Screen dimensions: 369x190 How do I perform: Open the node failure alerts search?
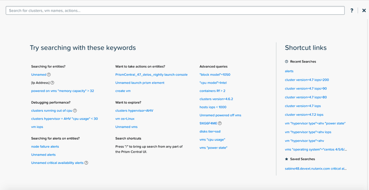point(45,147)
